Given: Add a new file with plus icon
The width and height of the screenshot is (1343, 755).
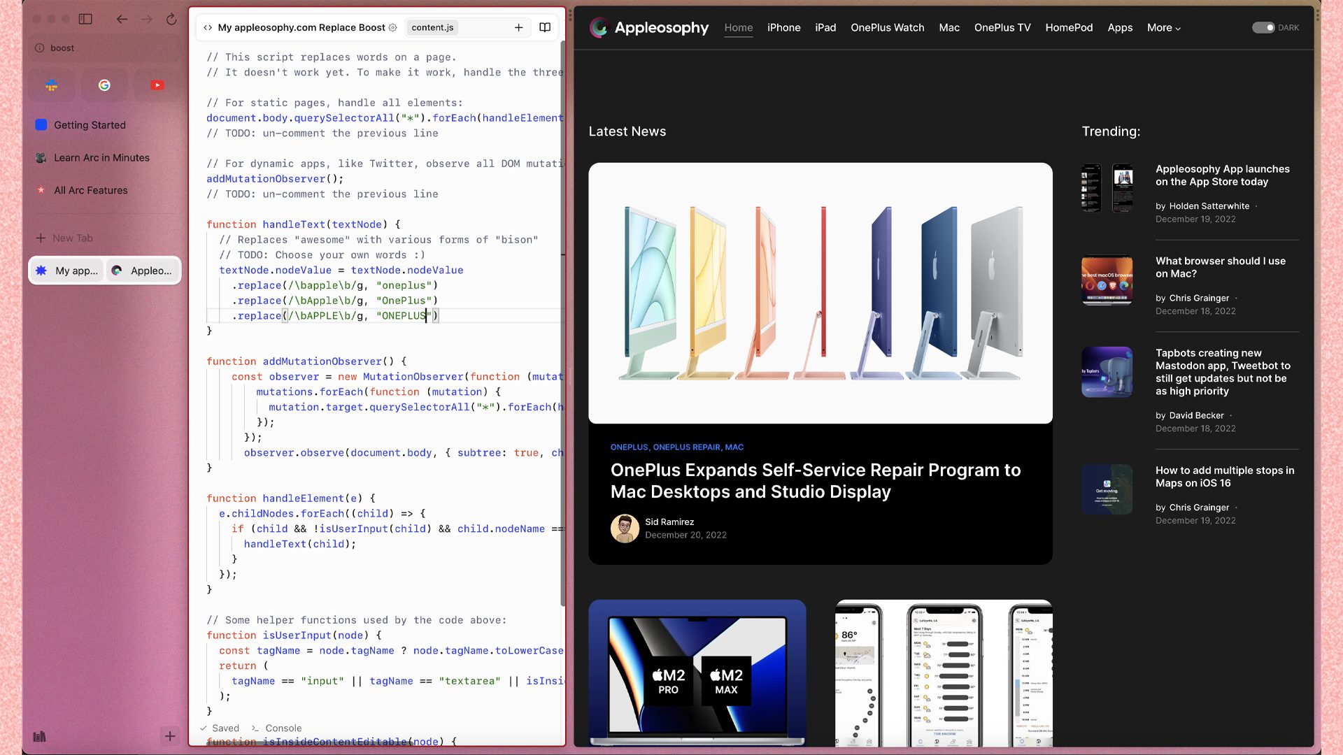Looking at the screenshot, I should click(518, 27).
